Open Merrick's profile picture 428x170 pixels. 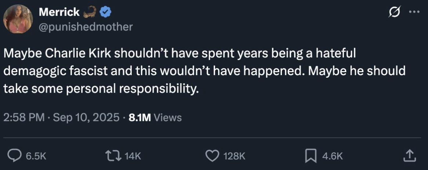(18, 19)
